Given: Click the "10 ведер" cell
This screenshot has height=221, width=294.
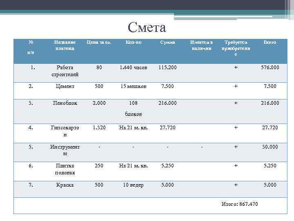Looking at the screenshot, I should (133, 185).
